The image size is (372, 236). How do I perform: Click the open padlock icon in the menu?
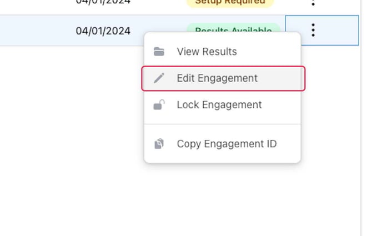(159, 104)
